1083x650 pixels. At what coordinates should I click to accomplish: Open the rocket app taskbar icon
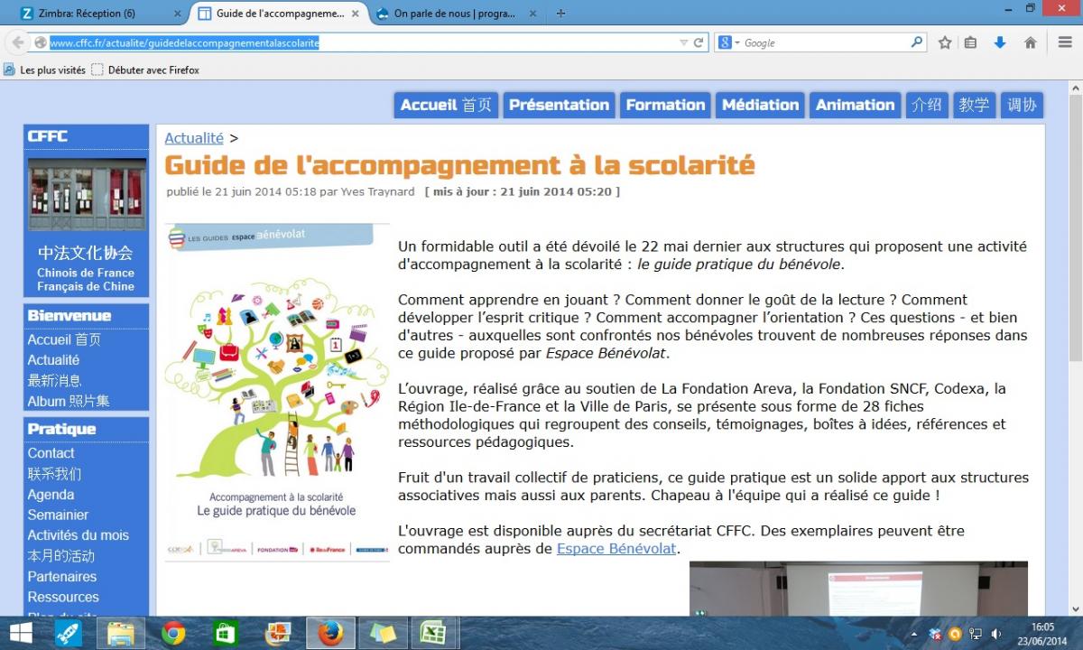point(68,633)
